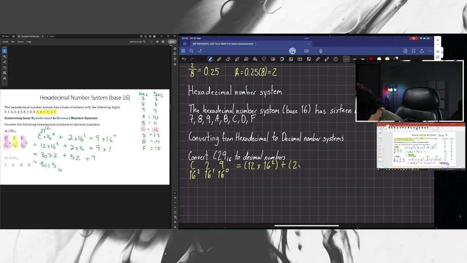Toggle pen drawing mode in notes app
Viewport: 467px width, 263px height.
pyautogui.click(x=292, y=51)
